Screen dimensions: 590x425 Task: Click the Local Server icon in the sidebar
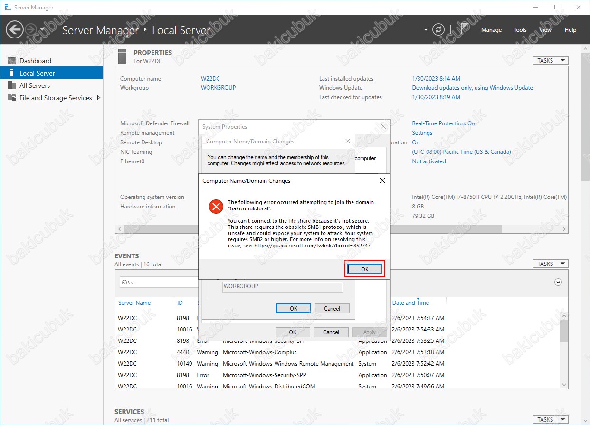(11, 73)
